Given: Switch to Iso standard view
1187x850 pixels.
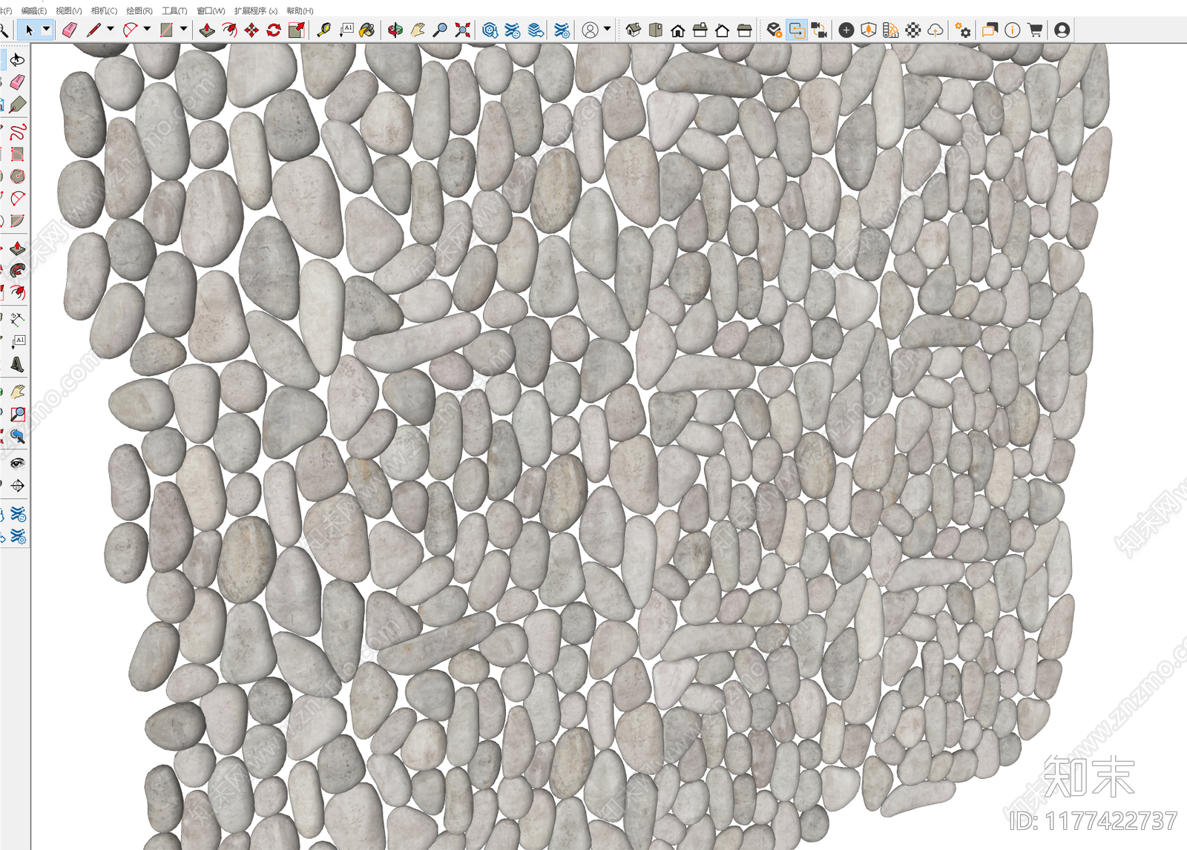Looking at the screenshot, I should [633, 30].
